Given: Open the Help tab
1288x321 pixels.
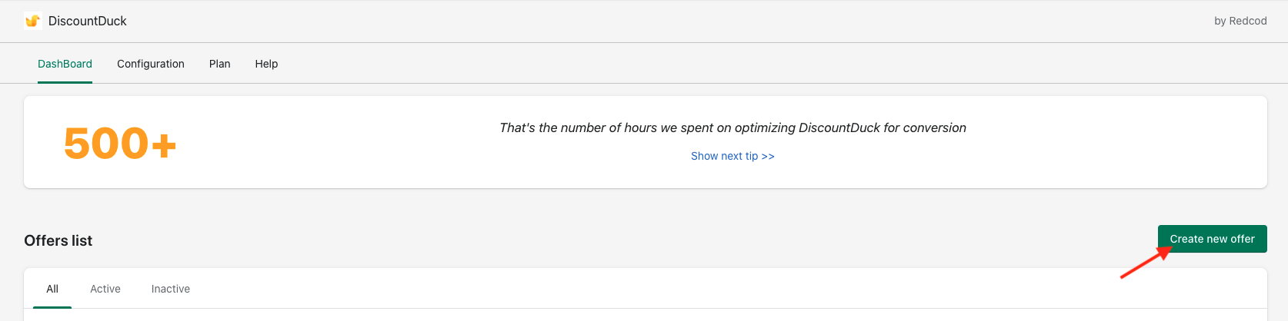Looking at the screenshot, I should pyautogui.click(x=266, y=64).
